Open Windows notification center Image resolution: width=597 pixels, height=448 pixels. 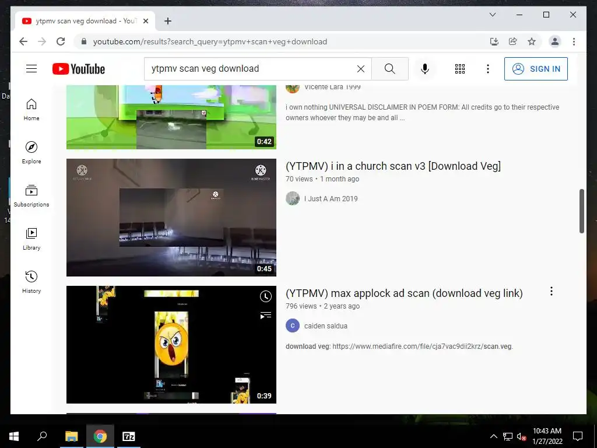coord(578,436)
